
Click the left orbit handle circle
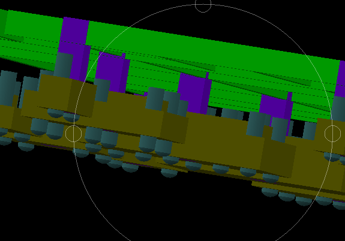[73, 134]
